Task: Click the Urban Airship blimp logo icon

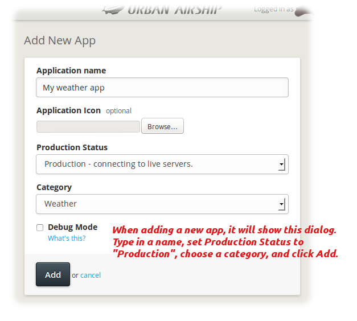Action: pyautogui.click(x=113, y=10)
